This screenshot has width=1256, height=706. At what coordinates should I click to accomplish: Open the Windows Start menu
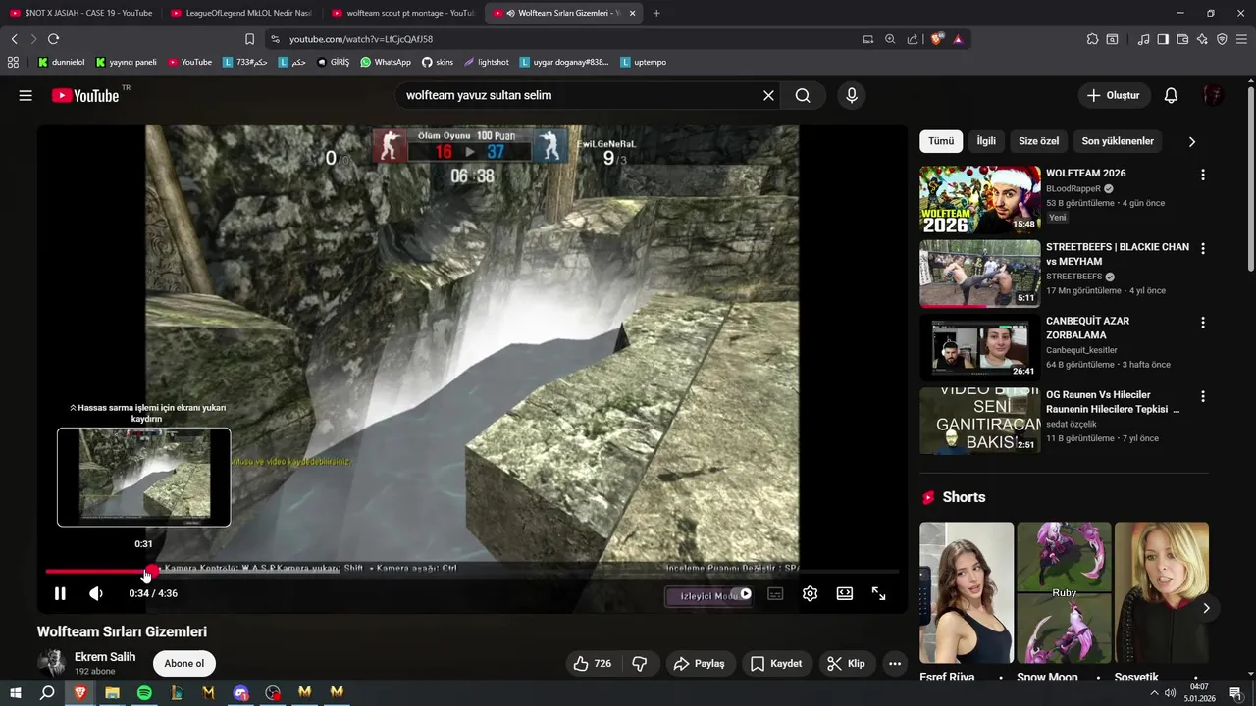(x=16, y=692)
